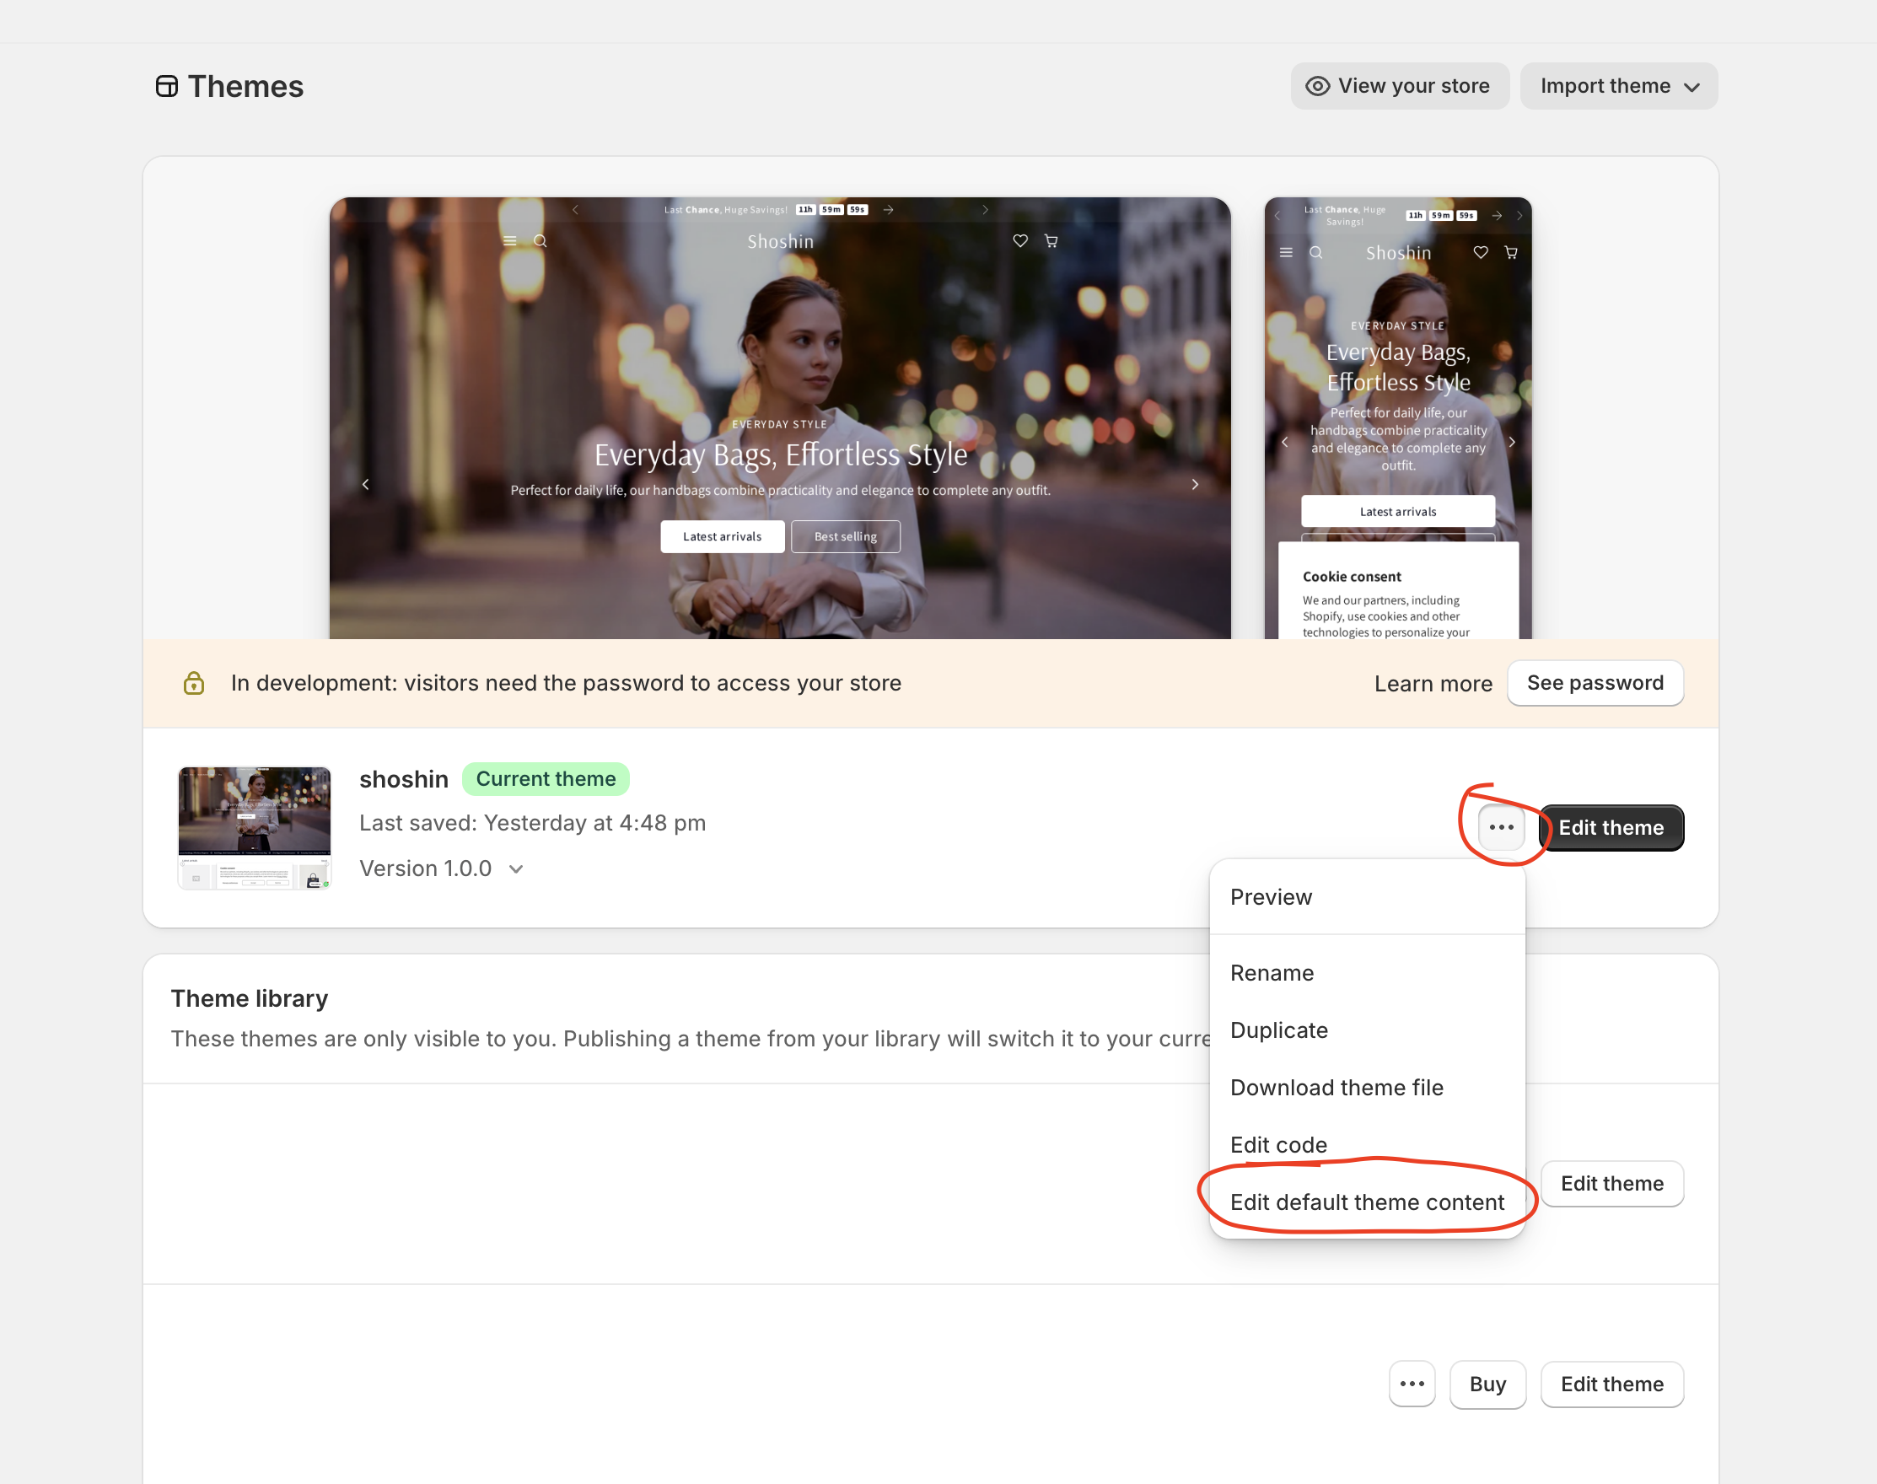Open the Learn more link
The height and width of the screenshot is (1484, 1877).
(1433, 684)
